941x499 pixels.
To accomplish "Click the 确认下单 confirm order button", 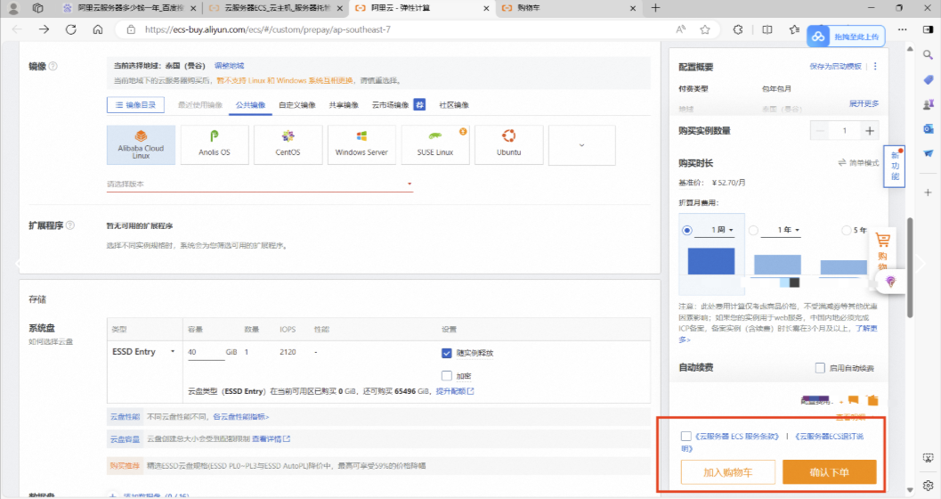I will pyautogui.click(x=830, y=472).
